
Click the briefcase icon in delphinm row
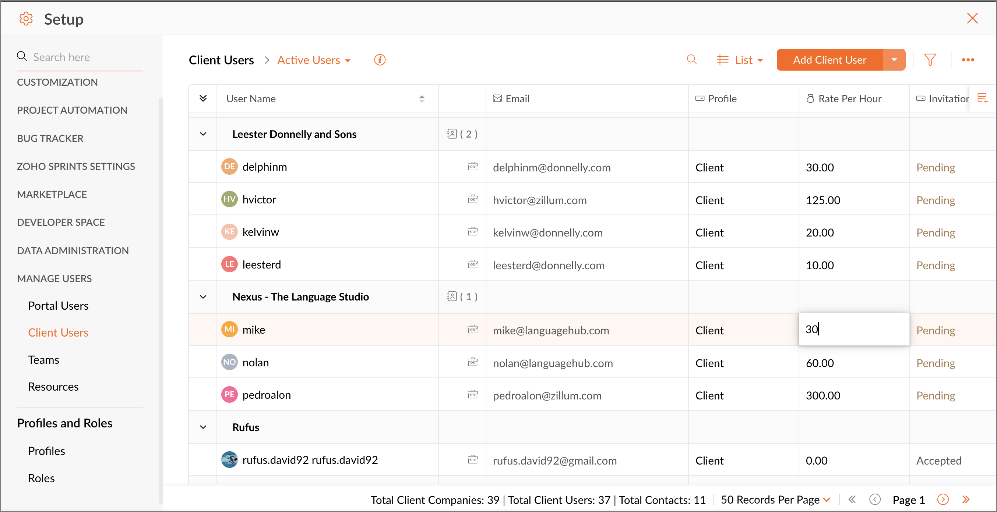click(x=473, y=167)
